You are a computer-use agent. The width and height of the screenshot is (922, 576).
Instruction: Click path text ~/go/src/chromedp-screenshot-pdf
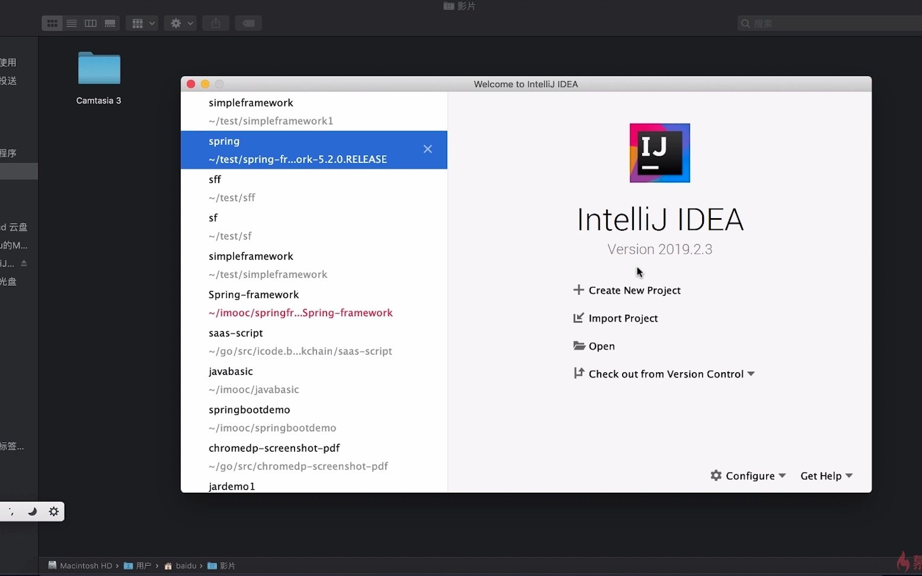(x=298, y=466)
